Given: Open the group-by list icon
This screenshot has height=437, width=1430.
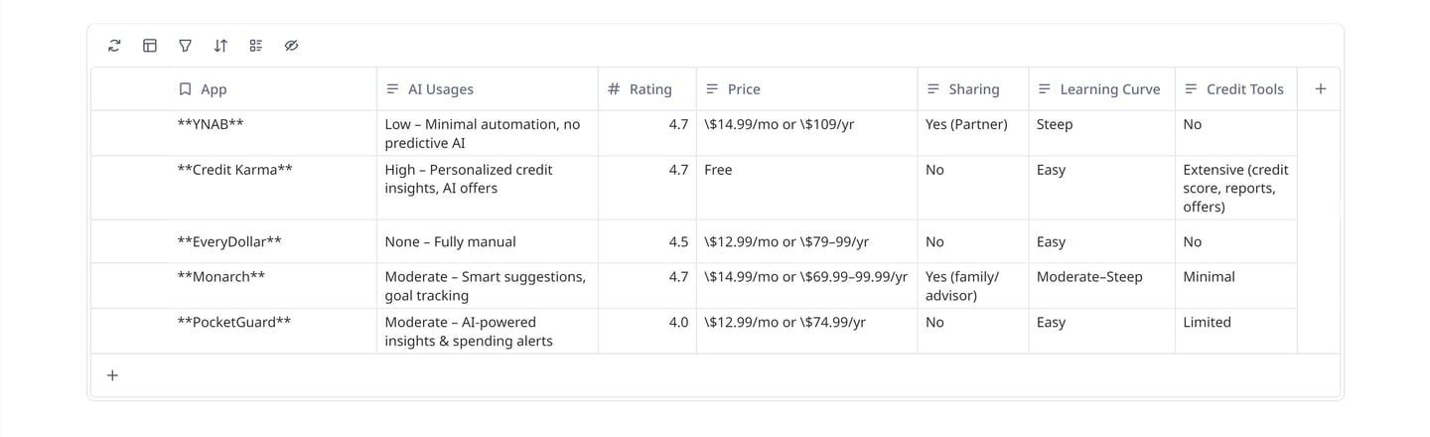Looking at the screenshot, I should [x=255, y=46].
